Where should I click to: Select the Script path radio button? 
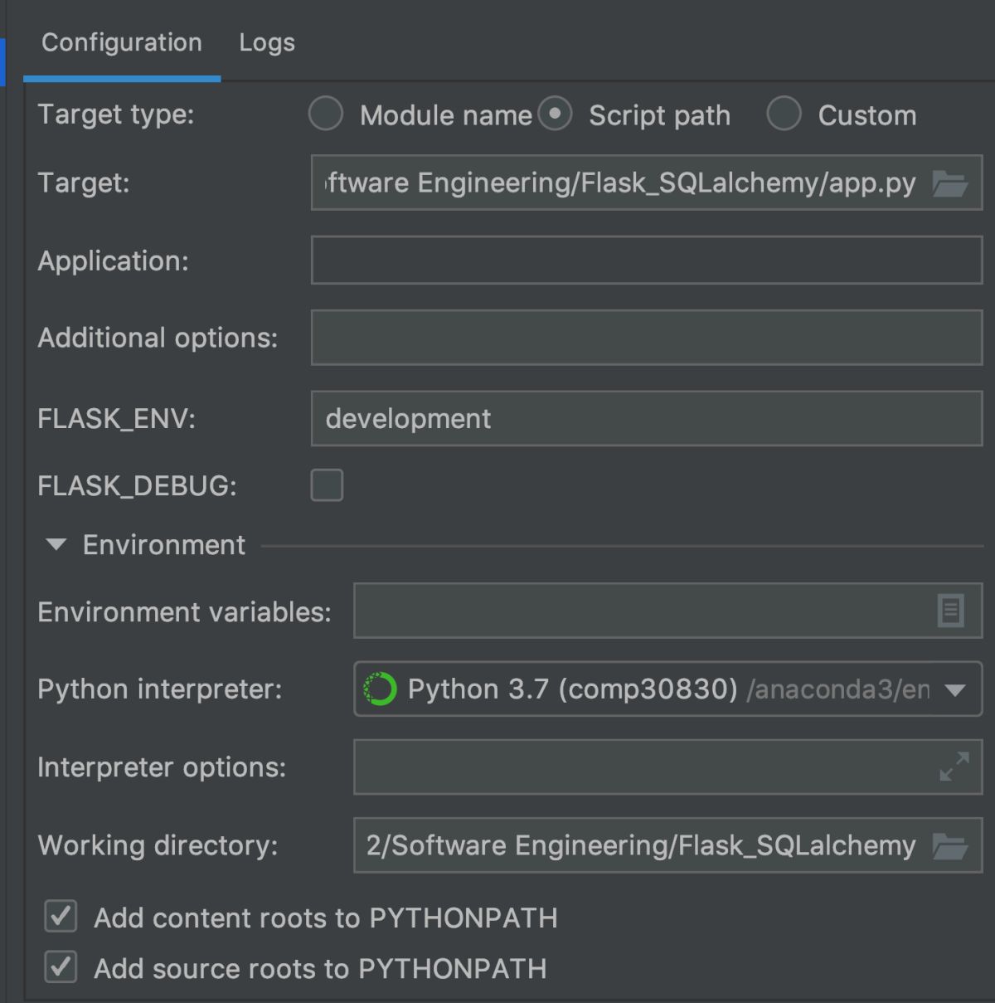[x=555, y=114]
